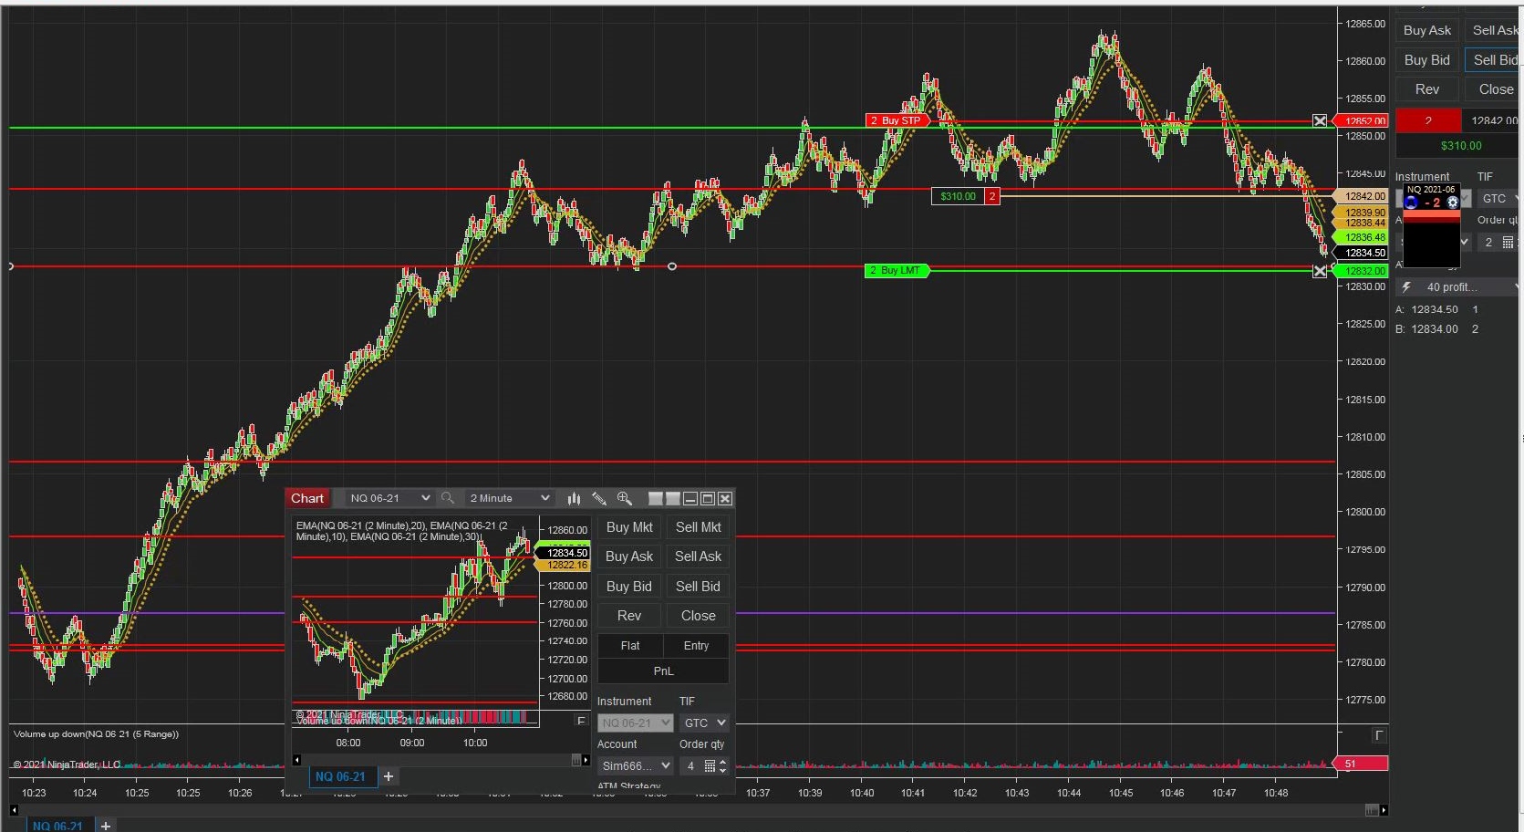Decrease order quantity with down stepper arrow
Image resolution: width=1524 pixels, height=832 pixels.
tap(723, 770)
